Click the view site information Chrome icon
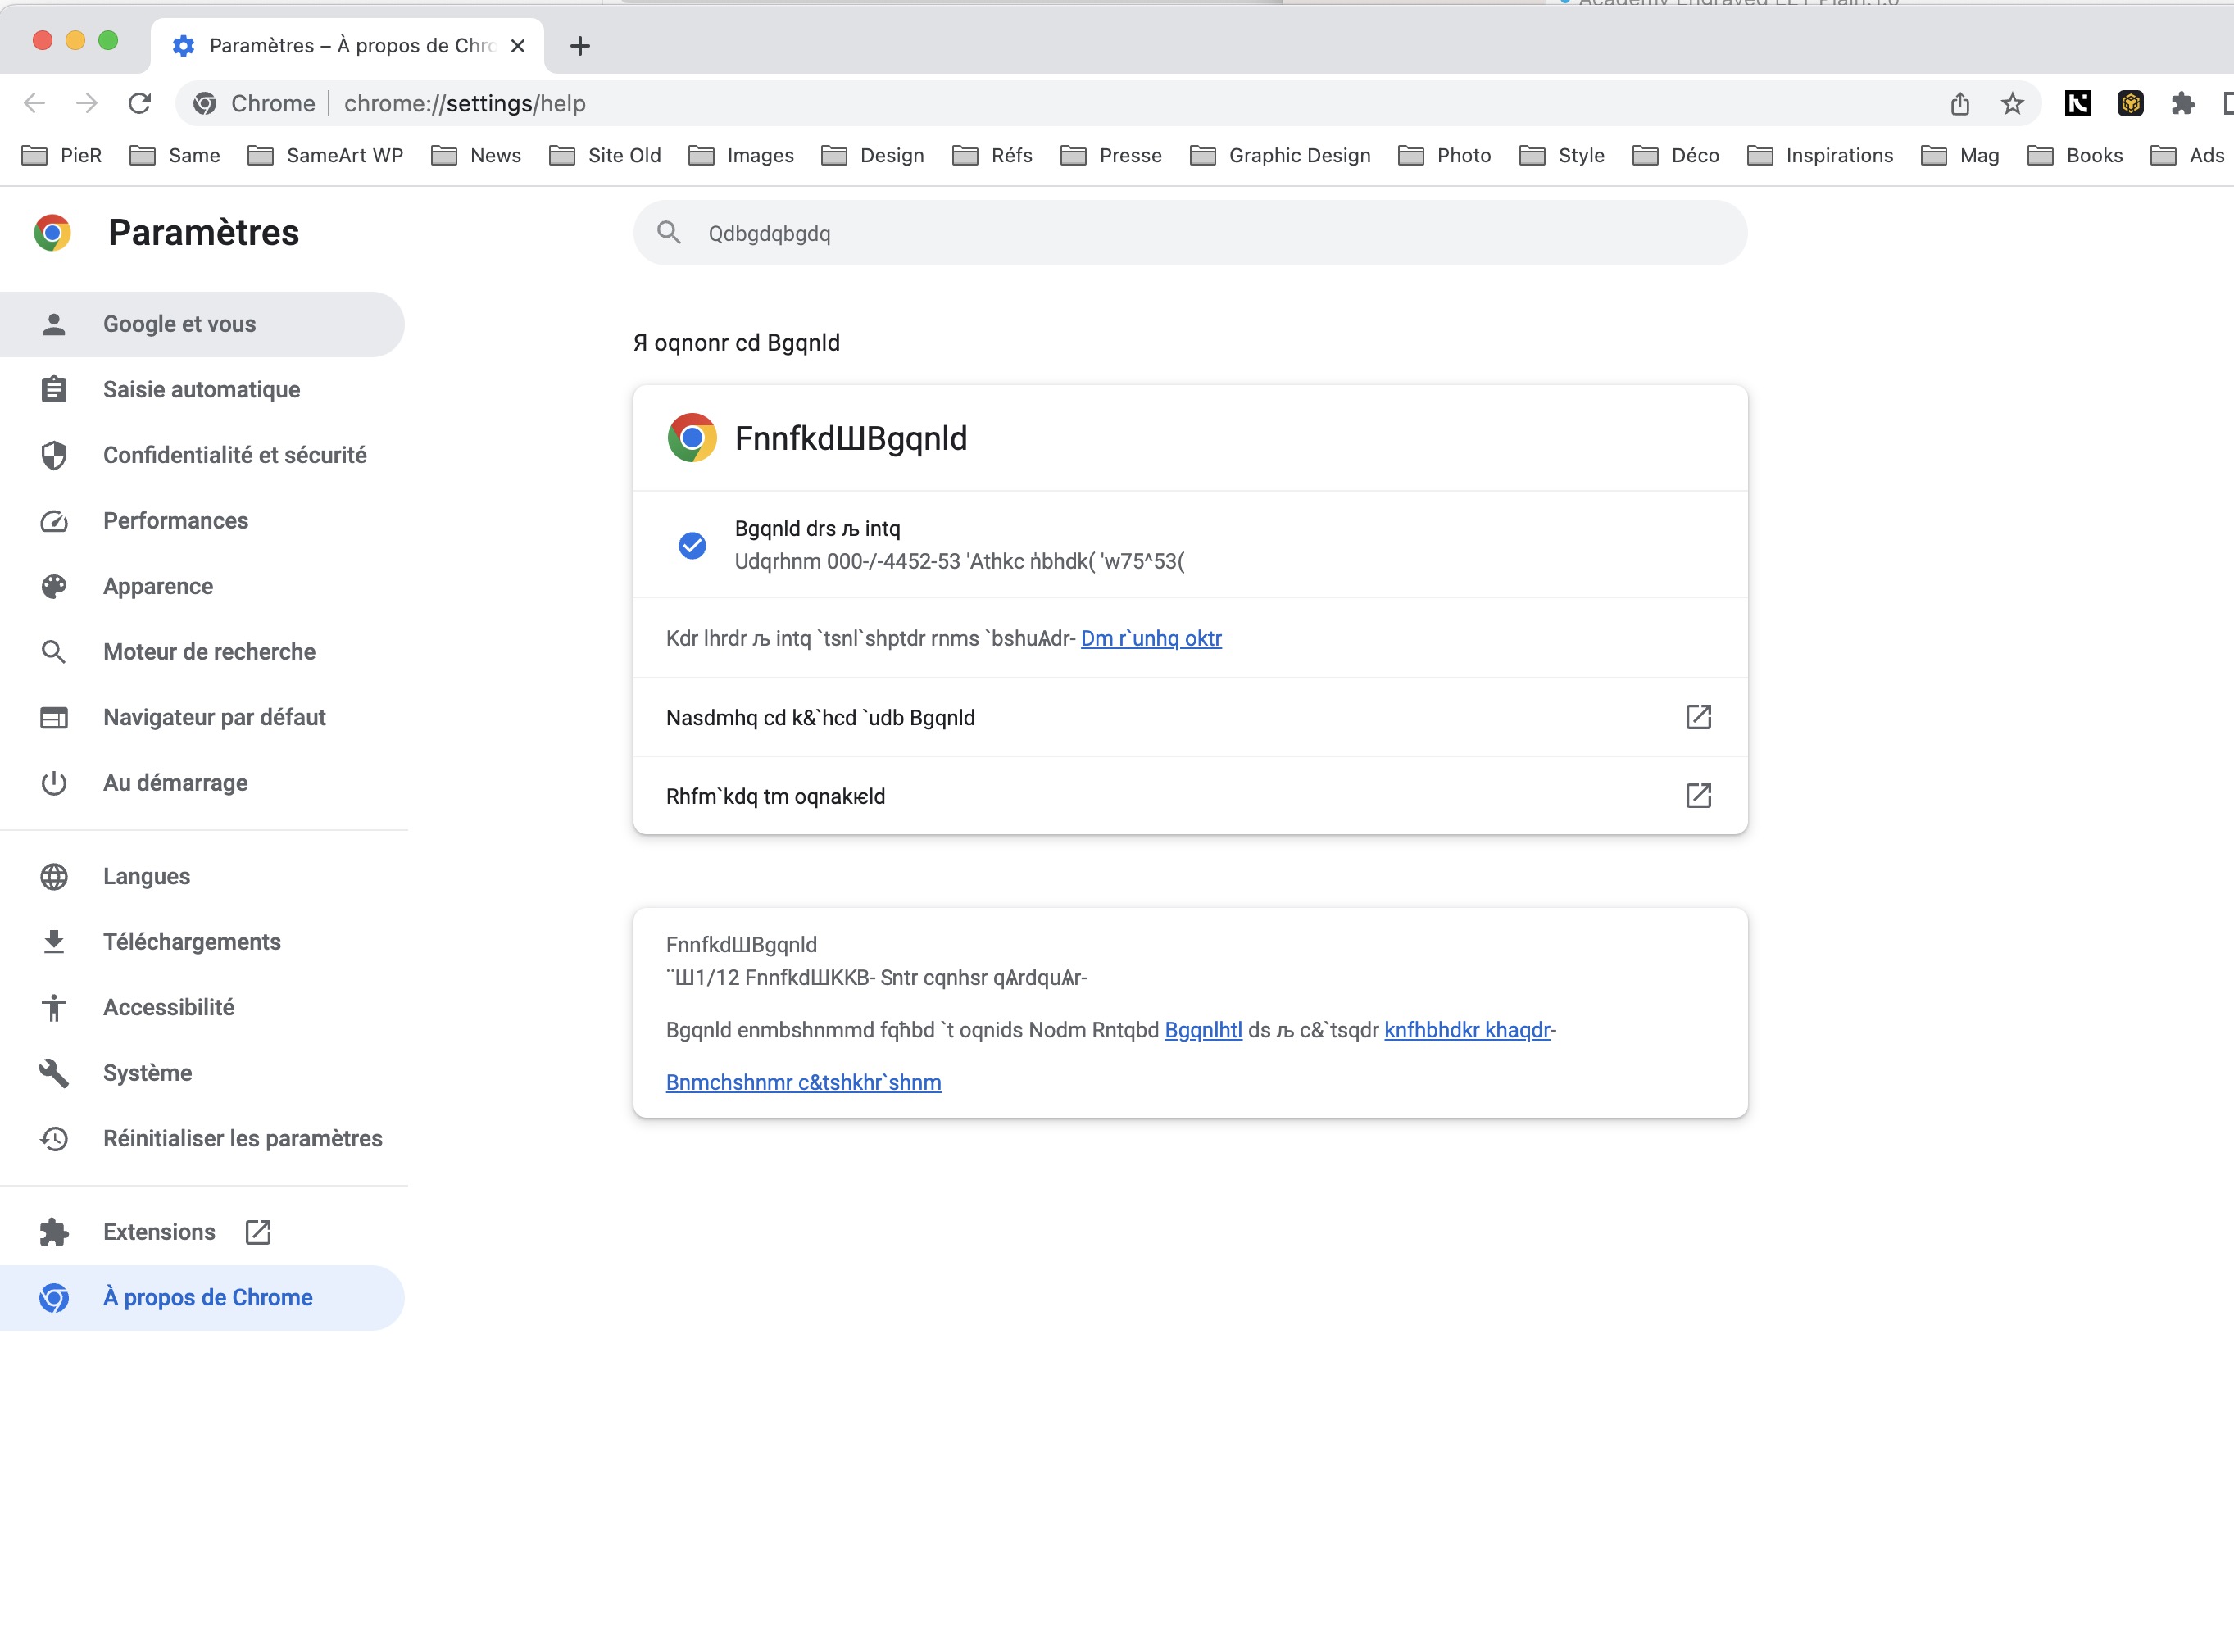This screenshot has width=2234, height=1652. [x=205, y=103]
